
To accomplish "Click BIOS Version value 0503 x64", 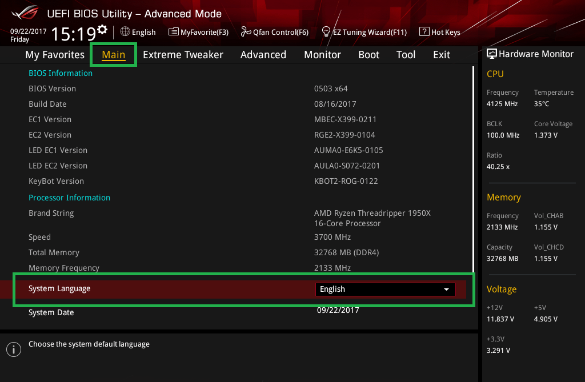I will [331, 89].
